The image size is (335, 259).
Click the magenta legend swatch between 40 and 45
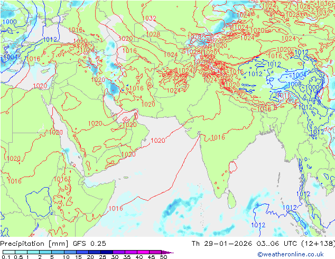pyautogui.click(x=143, y=252)
